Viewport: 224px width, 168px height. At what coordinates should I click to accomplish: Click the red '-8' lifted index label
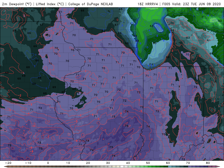tap(31, 148)
